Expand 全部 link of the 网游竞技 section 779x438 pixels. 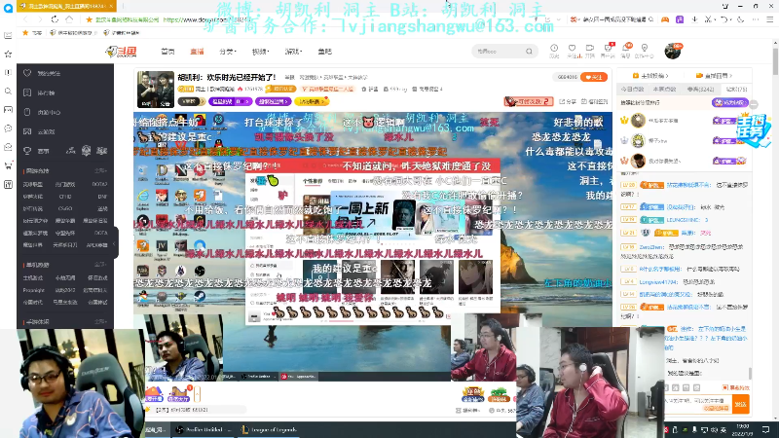[x=101, y=171]
